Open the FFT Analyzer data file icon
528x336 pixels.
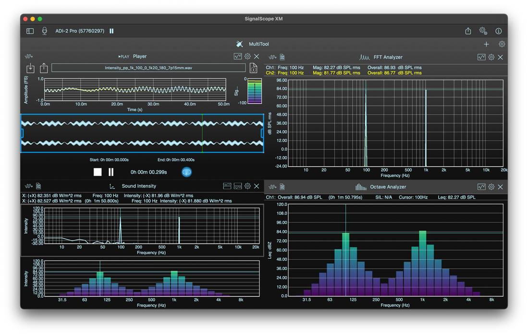pos(282,57)
